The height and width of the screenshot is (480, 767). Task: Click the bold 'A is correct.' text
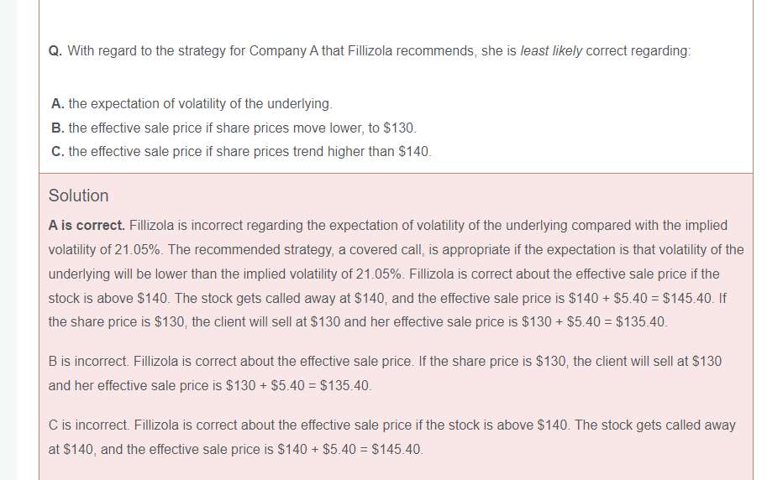[x=87, y=226]
